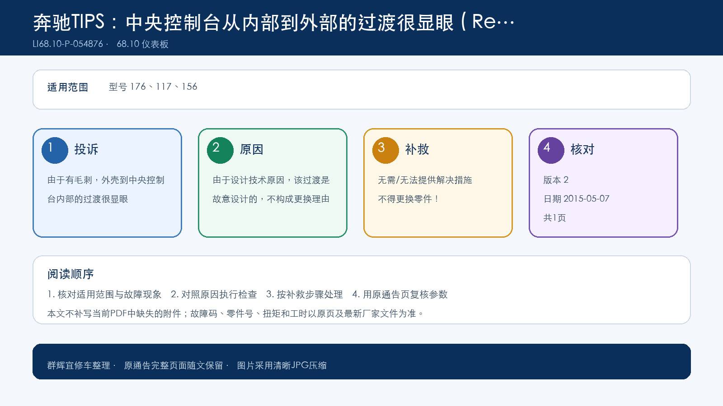This screenshot has width=723, height=406.
Task: Select the 补救 card heading
Action: (x=417, y=149)
